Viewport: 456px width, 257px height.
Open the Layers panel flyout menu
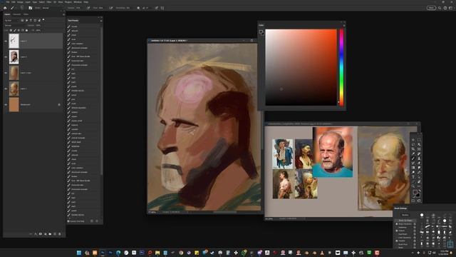[x=63, y=14]
